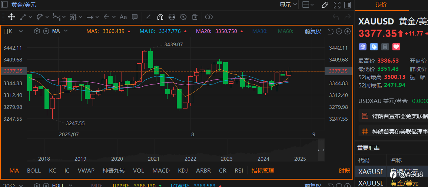This screenshot has width=428, height=187.
Task: Open 指标管理 indicator management
Action: click(x=263, y=171)
